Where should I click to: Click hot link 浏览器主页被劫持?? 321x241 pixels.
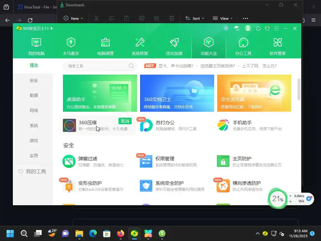click(x=218, y=66)
